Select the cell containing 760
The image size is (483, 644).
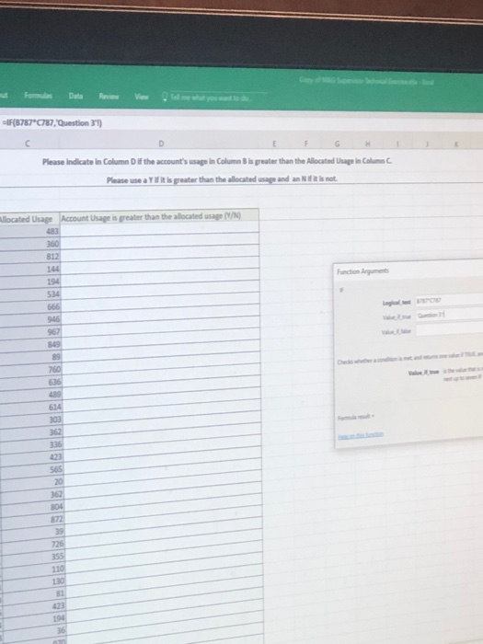(29, 370)
